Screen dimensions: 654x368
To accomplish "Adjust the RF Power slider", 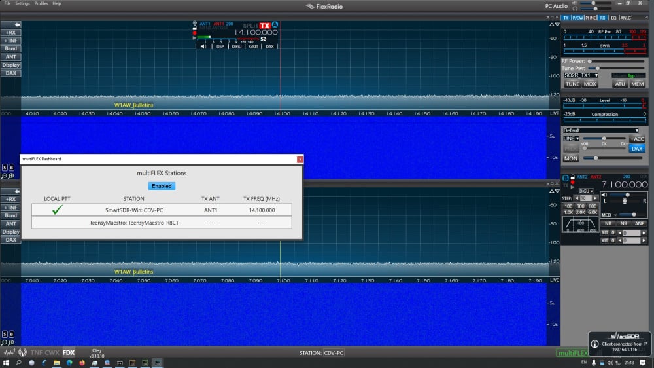I will [617, 61].
